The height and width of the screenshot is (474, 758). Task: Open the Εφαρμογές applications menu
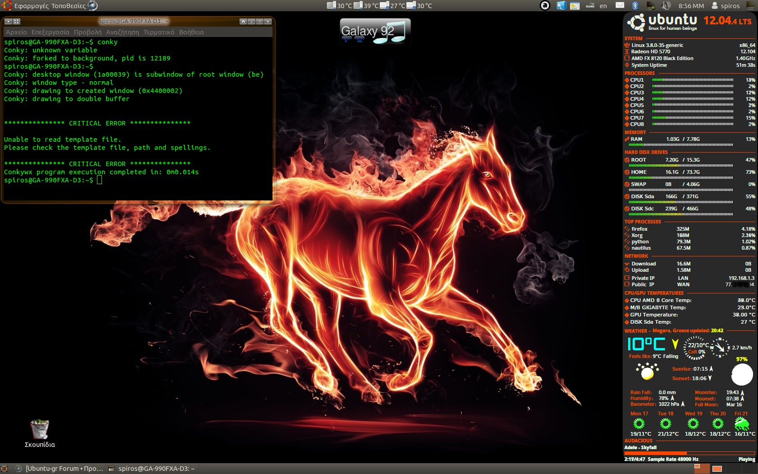[x=31, y=6]
